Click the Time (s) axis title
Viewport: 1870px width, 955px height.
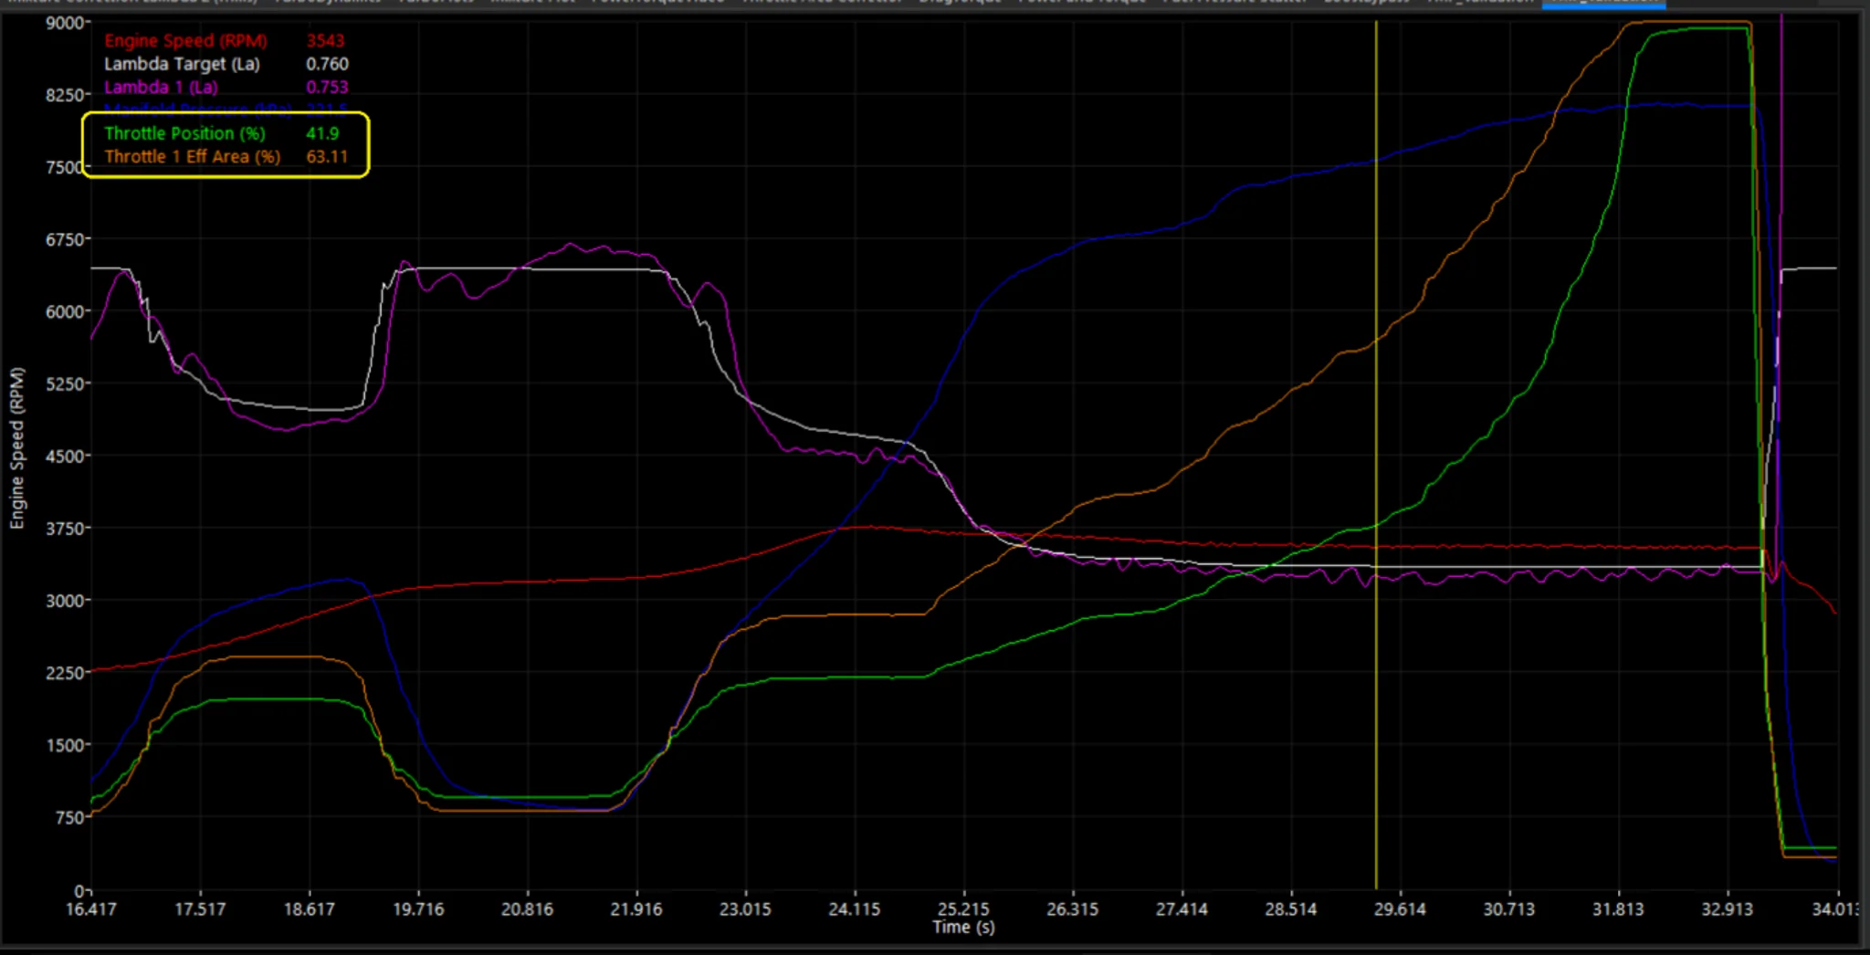(963, 928)
